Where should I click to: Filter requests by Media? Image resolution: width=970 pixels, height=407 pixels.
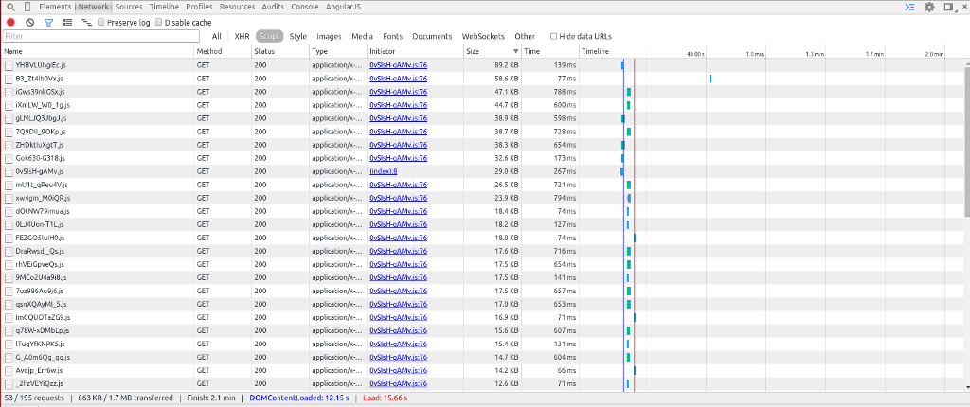tap(363, 37)
